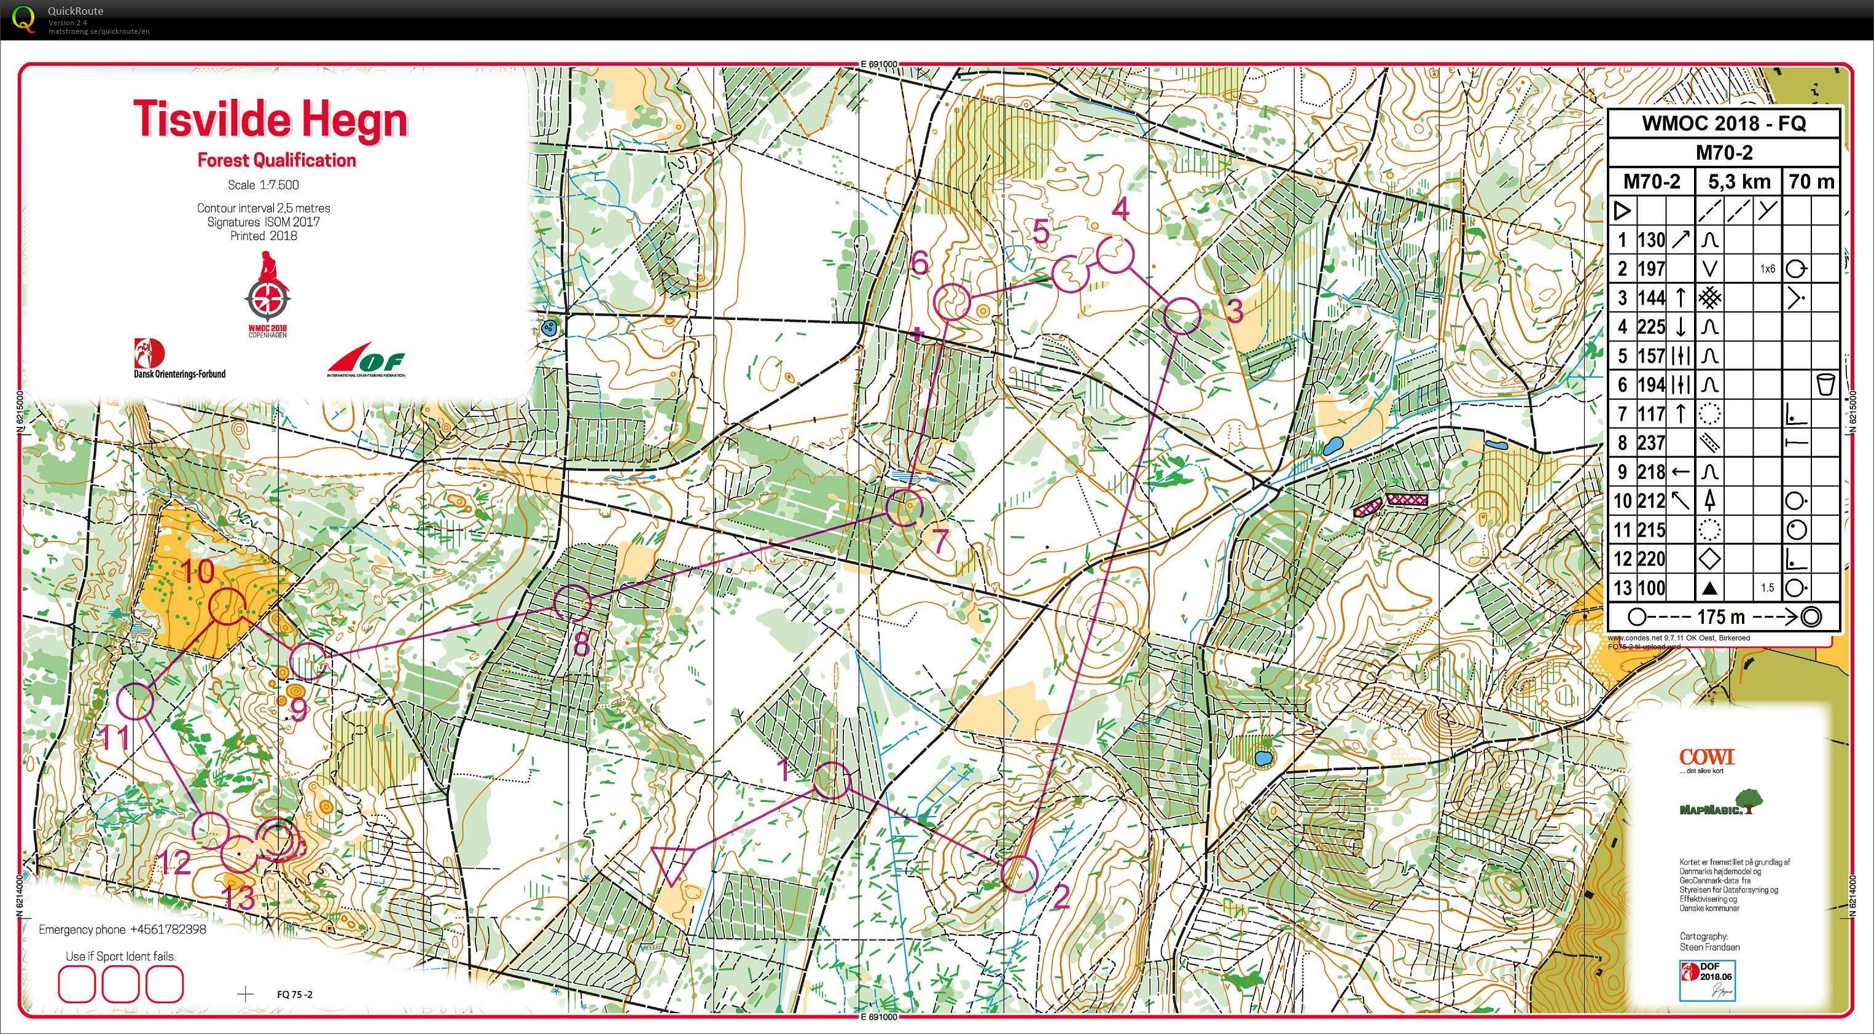The image size is (1874, 1034).
Task: Select control circle 7 on the map
Action: [905, 508]
